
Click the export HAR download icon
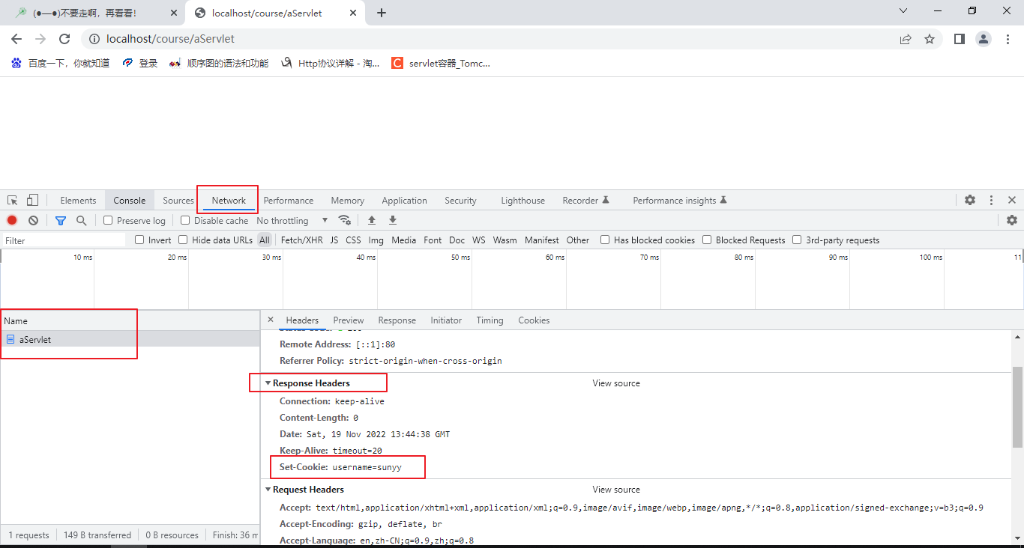[392, 220]
